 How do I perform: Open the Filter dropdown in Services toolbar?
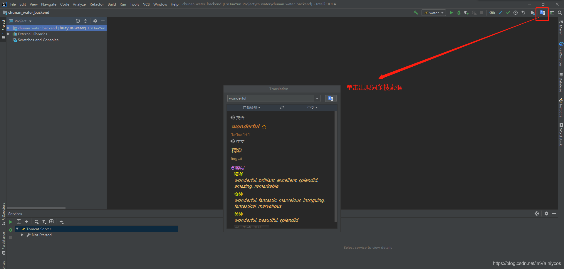point(44,222)
